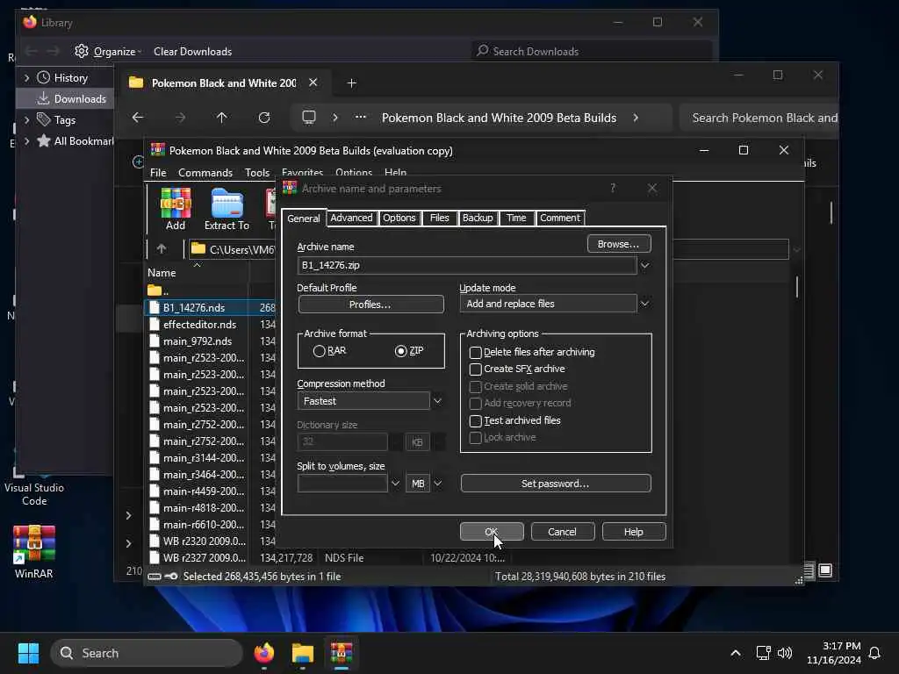The height and width of the screenshot is (674, 899).
Task: Enable Create SFX archive
Action: pyautogui.click(x=475, y=369)
